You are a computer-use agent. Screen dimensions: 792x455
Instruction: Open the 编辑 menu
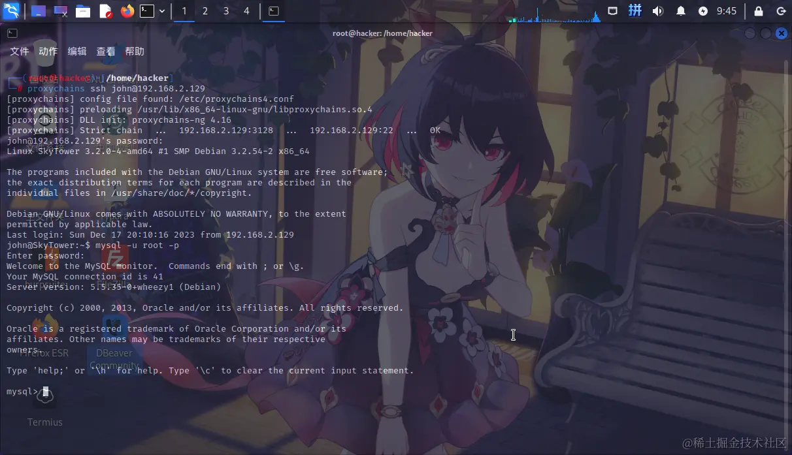(x=77, y=52)
